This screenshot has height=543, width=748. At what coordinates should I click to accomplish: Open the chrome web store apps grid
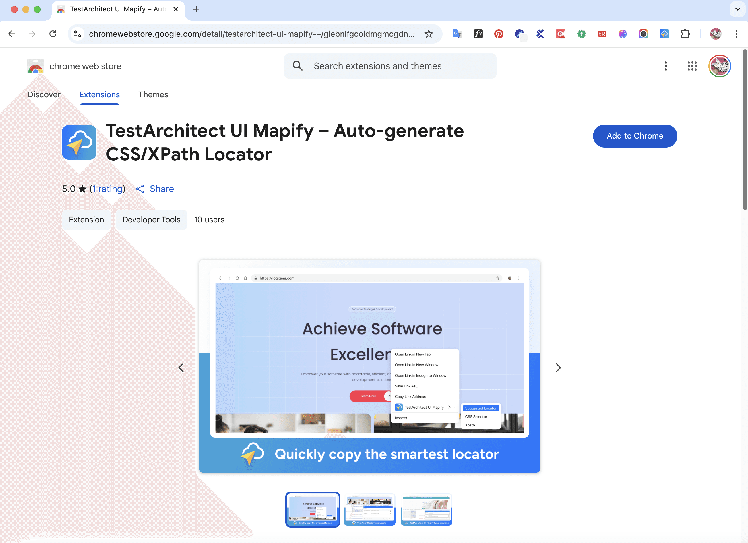(692, 66)
